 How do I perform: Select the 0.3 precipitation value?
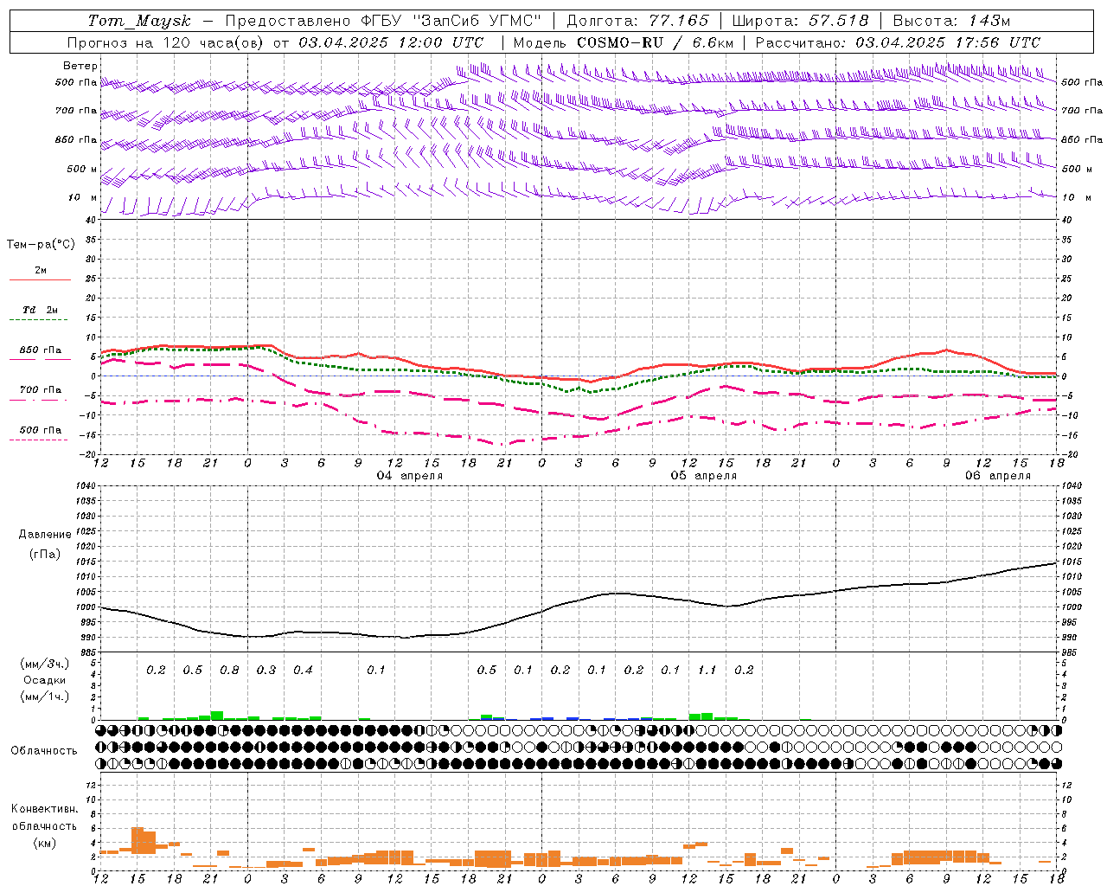[266, 671]
